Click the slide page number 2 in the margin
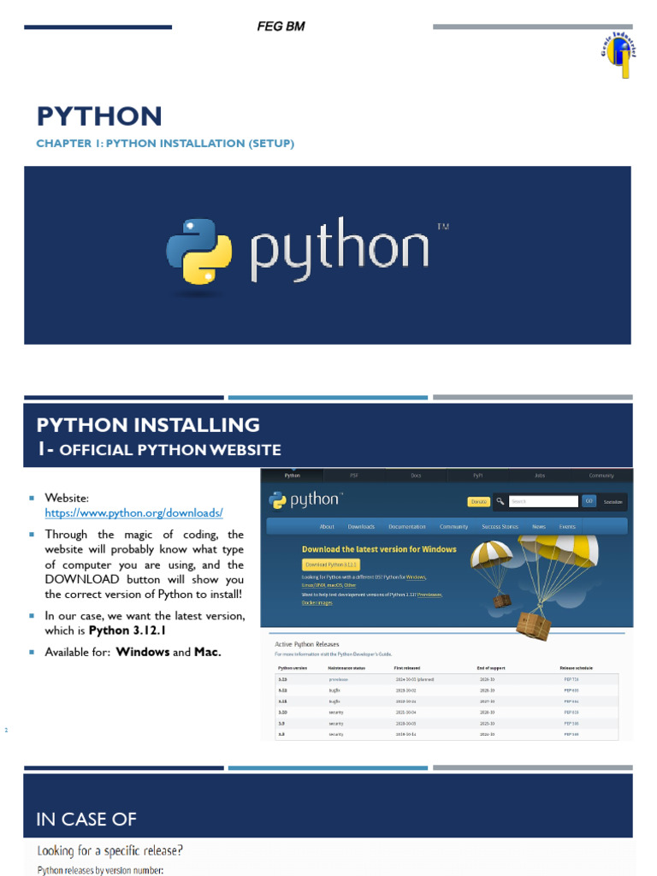The image size is (657, 876). [6, 731]
